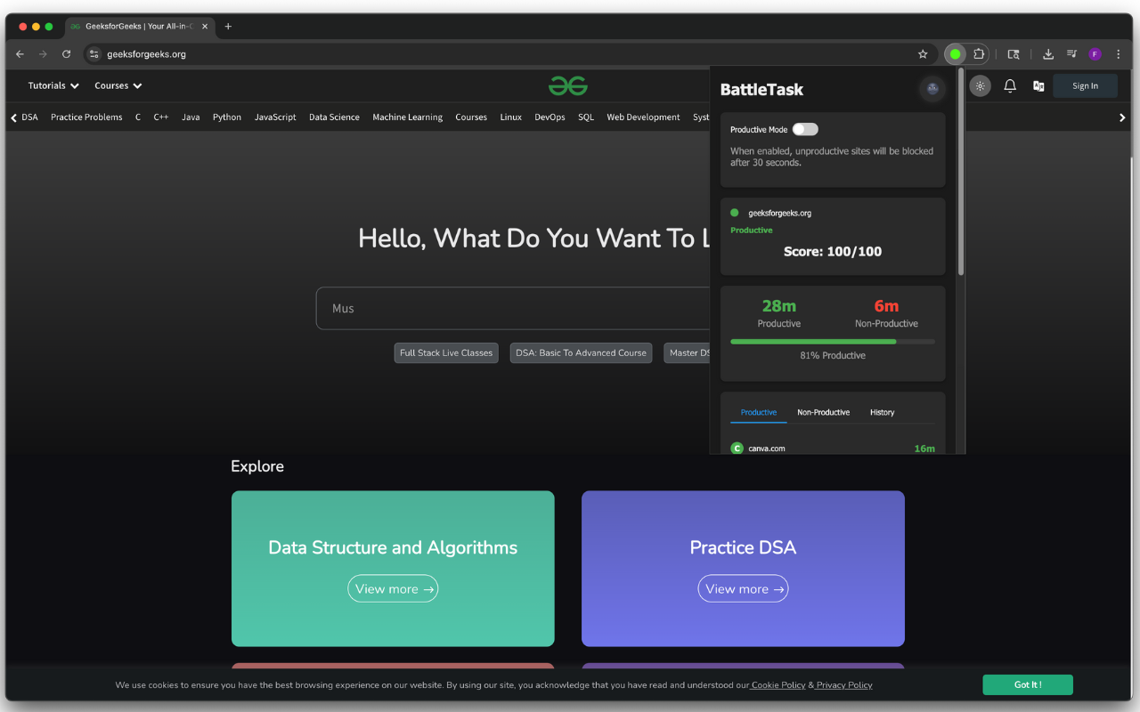Viewport: 1140px width, 712px height.
Task: Open a new browser tab with plus
Action: [x=228, y=27]
